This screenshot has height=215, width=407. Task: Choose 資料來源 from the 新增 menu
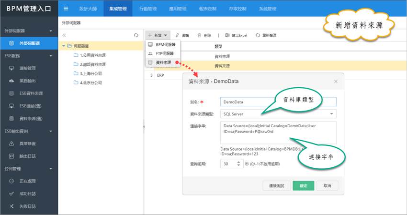point(163,62)
